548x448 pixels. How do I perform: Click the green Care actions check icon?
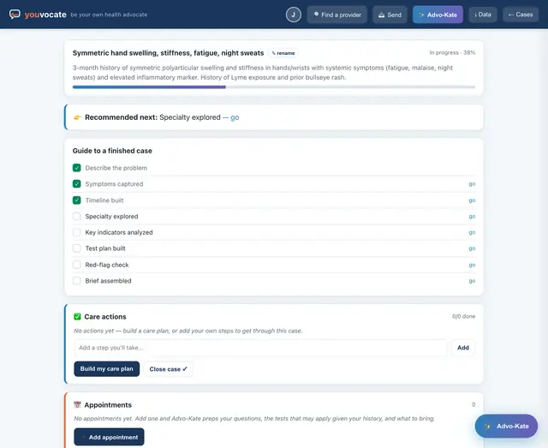77,316
